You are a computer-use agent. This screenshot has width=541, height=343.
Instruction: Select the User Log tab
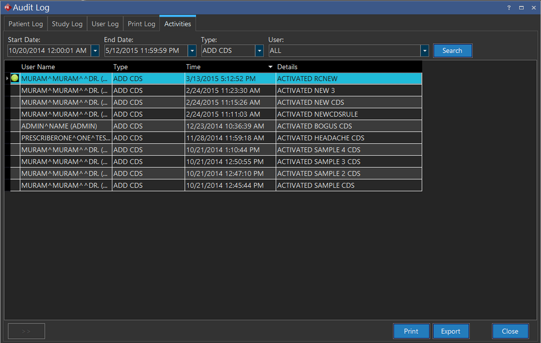(x=105, y=24)
